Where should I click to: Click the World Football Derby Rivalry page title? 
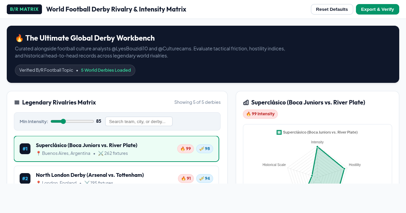click(116, 9)
